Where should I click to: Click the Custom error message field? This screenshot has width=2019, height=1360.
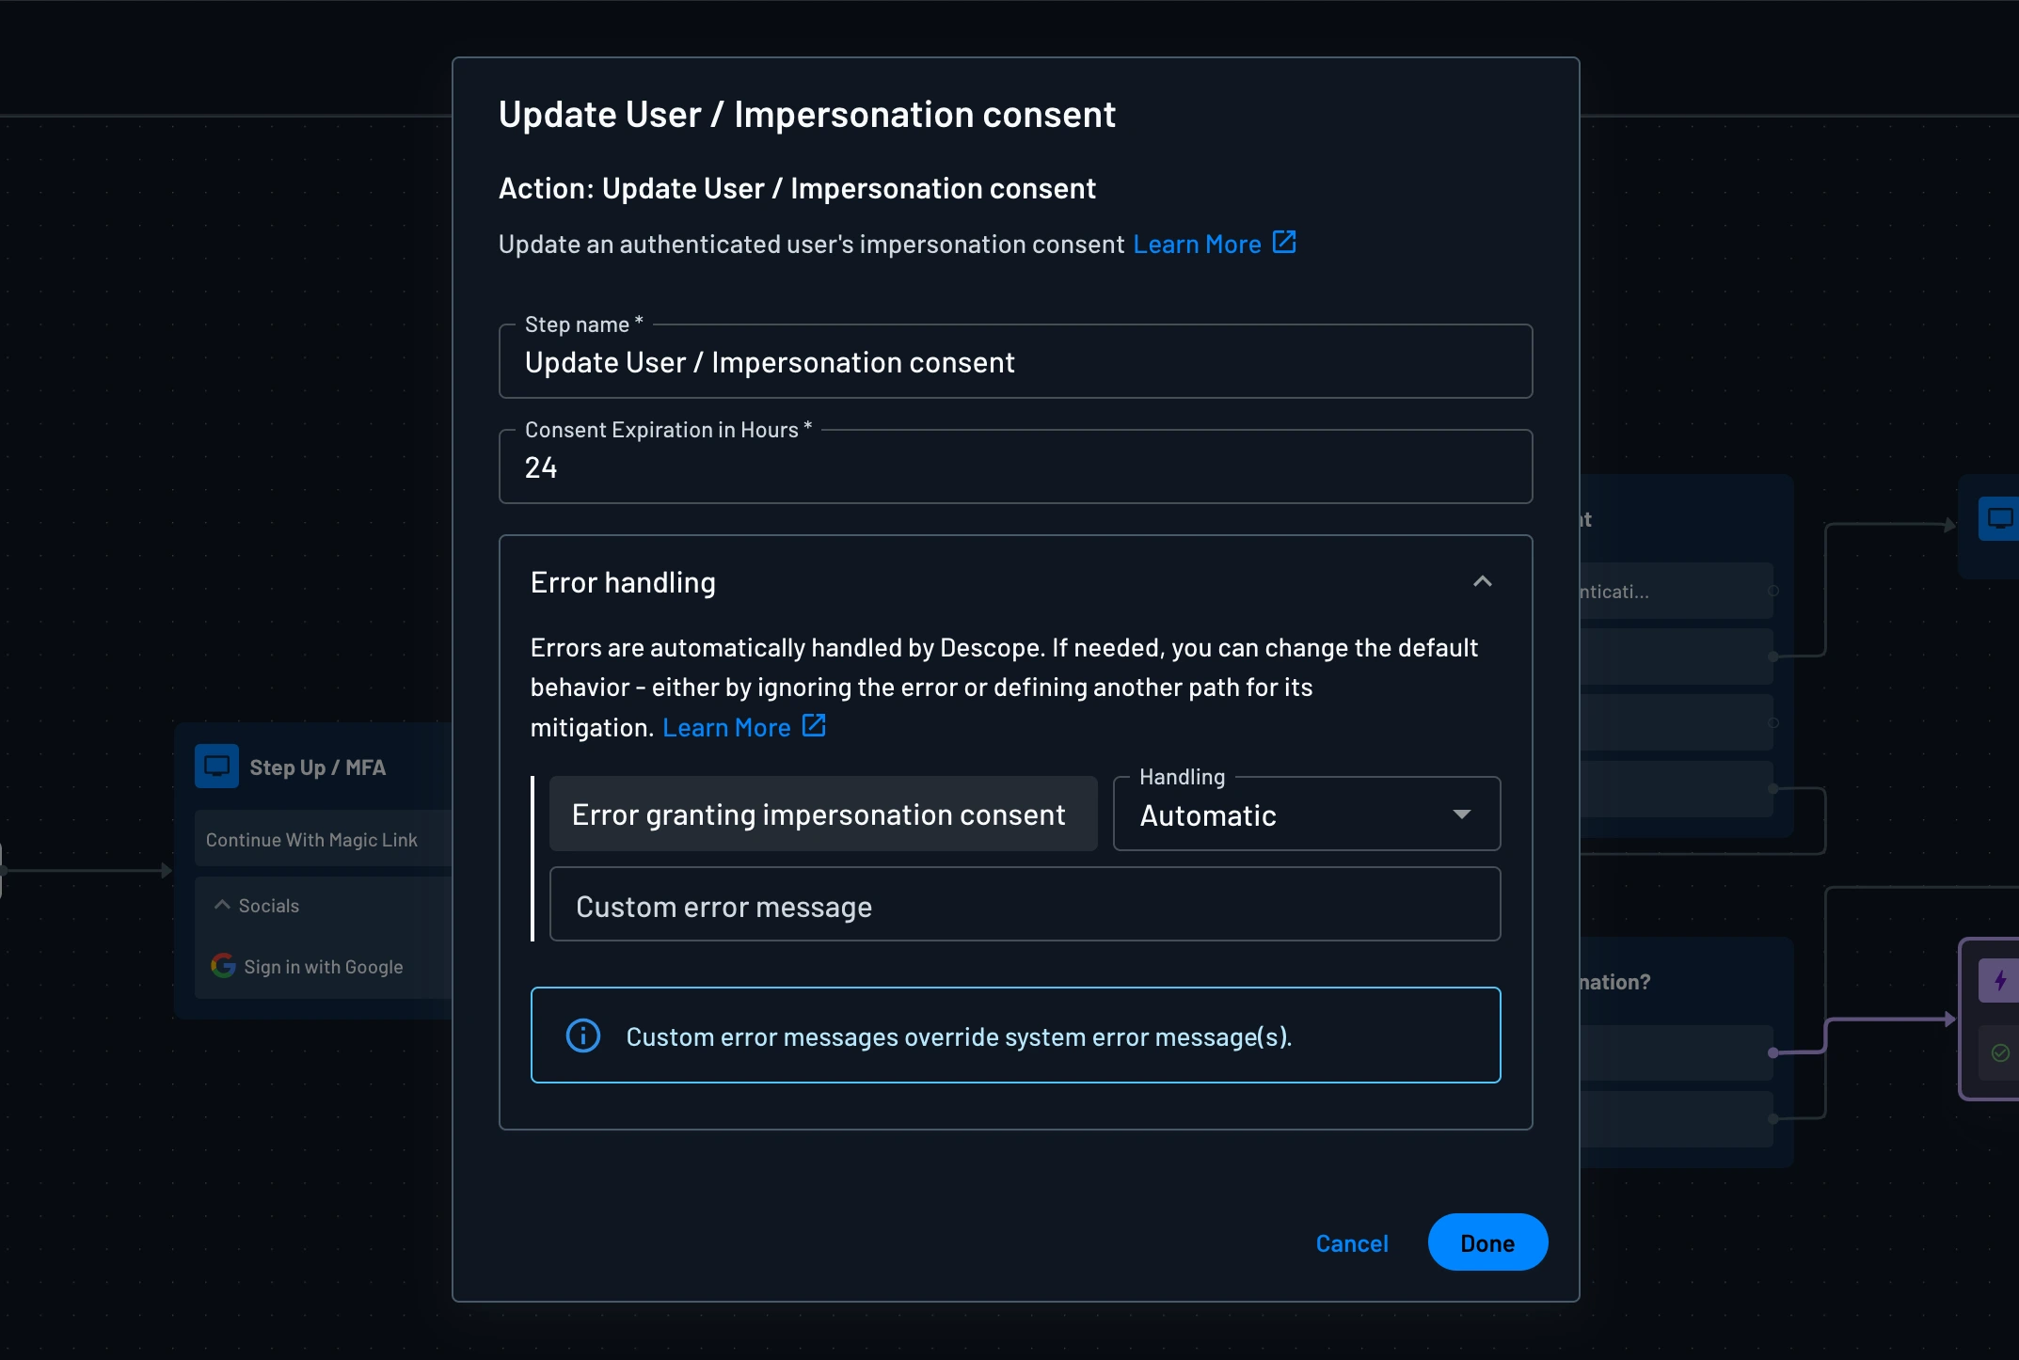tap(1024, 905)
